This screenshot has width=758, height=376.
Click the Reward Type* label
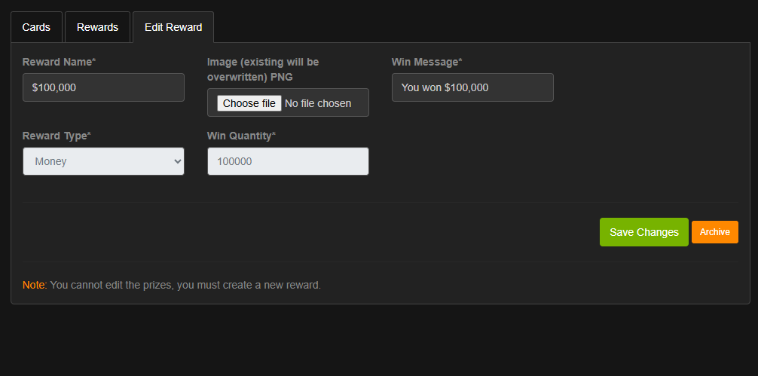(x=57, y=136)
